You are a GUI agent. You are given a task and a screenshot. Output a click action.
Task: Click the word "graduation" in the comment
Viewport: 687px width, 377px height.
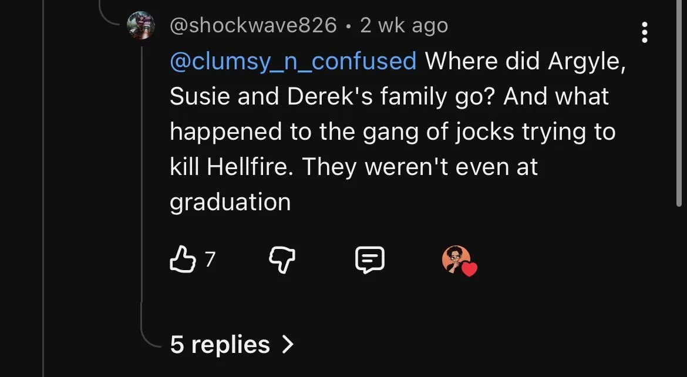230,202
